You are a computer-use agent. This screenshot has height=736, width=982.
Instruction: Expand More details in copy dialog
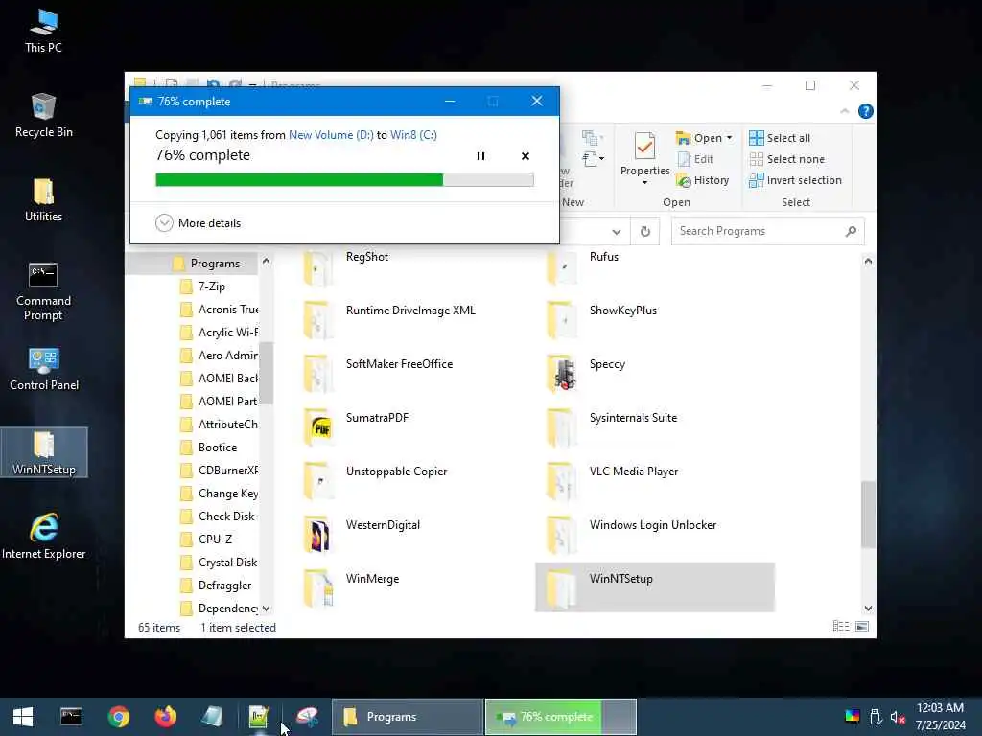[198, 222]
